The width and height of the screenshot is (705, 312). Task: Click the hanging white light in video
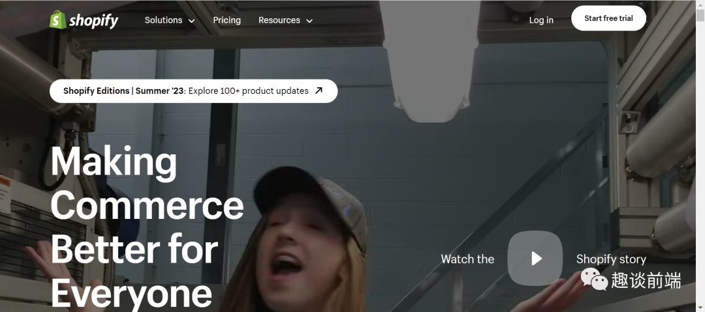(432, 65)
